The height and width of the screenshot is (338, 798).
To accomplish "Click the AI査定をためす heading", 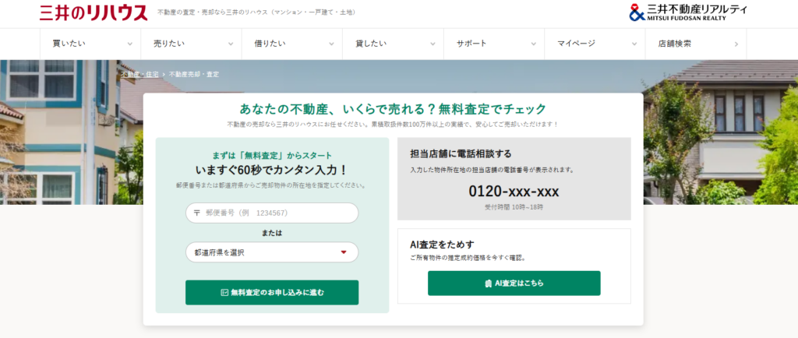I will [x=443, y=245].
